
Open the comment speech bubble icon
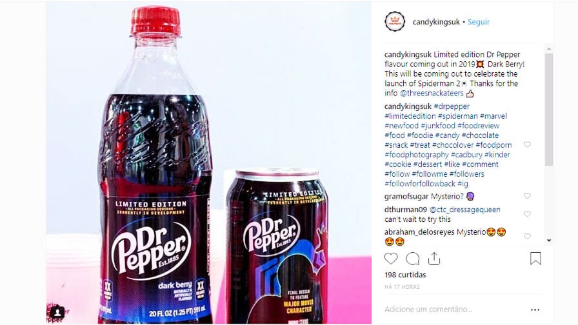tap(412, 259)
